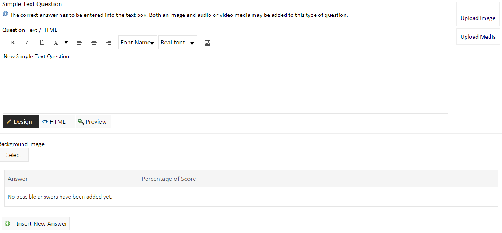Align question text to the left

click(80, 43)
